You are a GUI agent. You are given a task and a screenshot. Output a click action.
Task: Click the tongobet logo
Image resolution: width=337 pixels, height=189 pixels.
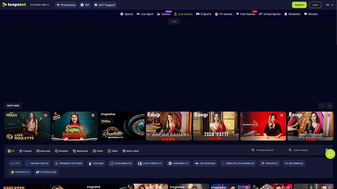pos(14,5)
